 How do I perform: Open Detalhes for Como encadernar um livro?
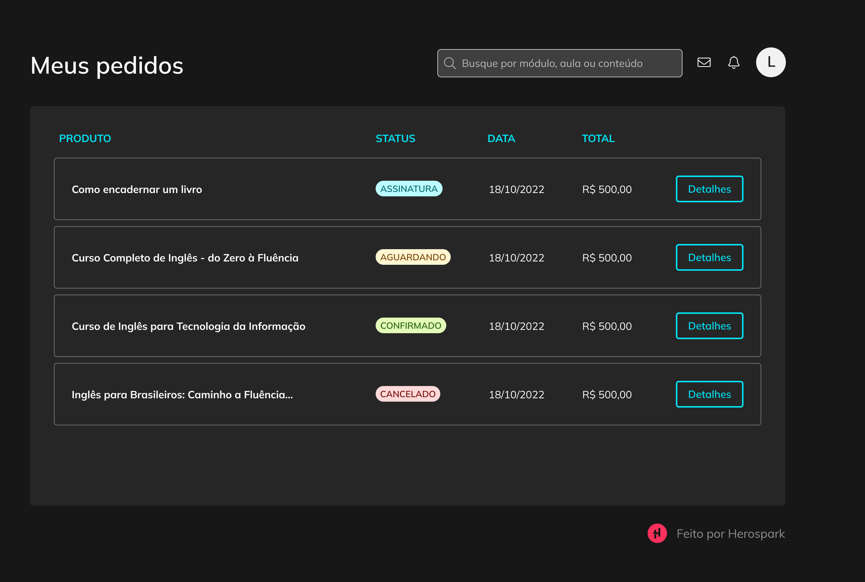pyautogui.click(x=709, y=189)
